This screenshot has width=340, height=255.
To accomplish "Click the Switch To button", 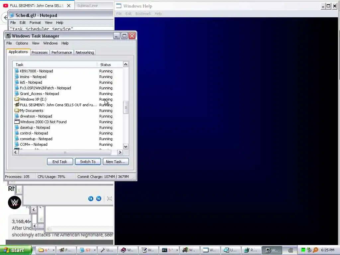I will pyautogui.click(x=88, y=162).
